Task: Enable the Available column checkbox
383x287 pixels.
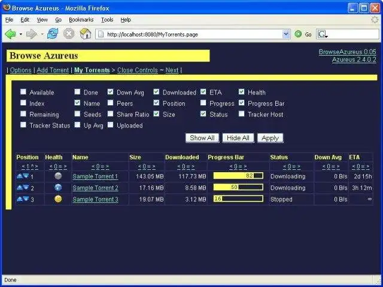Action: point(23,91)
